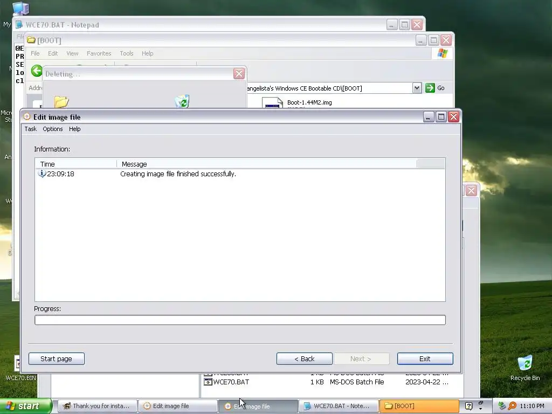Switch to 'Thank you for insta...' taskbar item

tap(97, 406)
